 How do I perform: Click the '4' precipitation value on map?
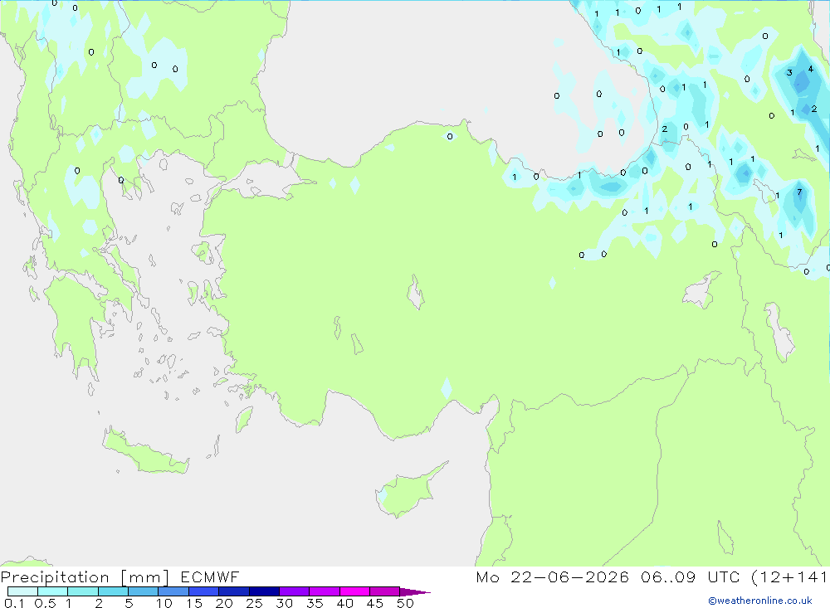810,69
